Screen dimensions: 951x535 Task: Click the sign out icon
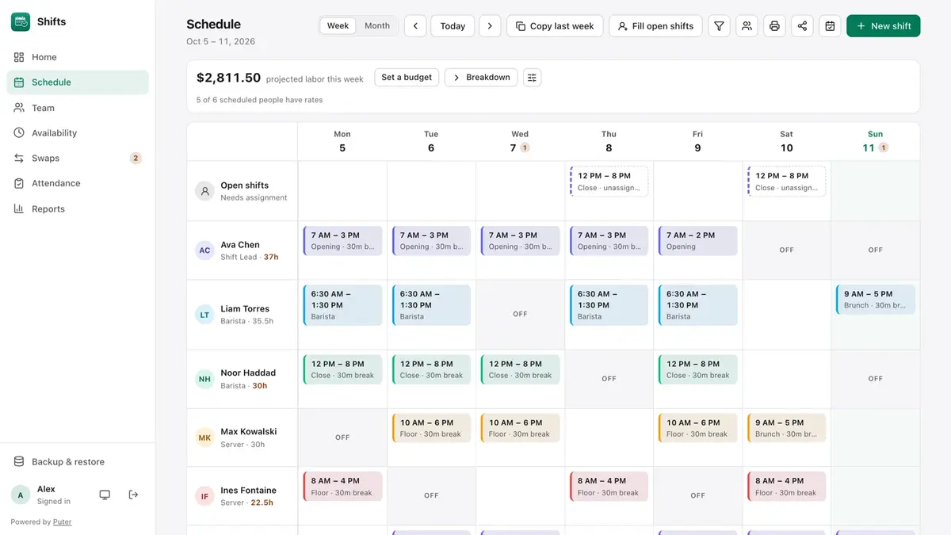pos(133,495)
